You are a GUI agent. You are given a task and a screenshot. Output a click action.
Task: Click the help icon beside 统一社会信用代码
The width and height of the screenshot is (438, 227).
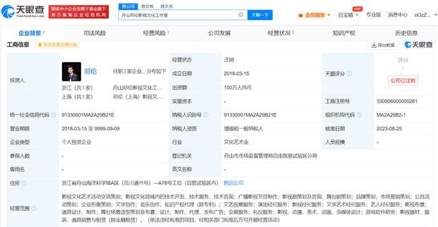coord(53,115)
